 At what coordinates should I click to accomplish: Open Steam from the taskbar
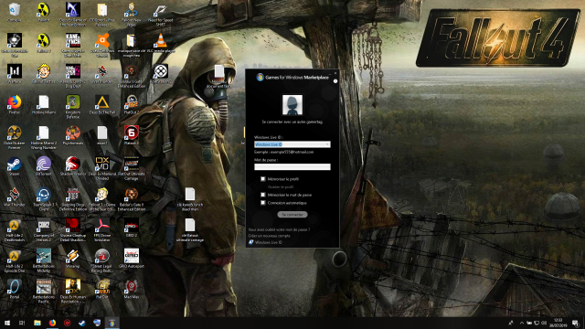click(82, 323)
